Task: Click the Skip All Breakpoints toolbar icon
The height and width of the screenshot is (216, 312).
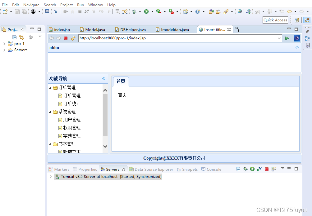Action: pos(56,11)
